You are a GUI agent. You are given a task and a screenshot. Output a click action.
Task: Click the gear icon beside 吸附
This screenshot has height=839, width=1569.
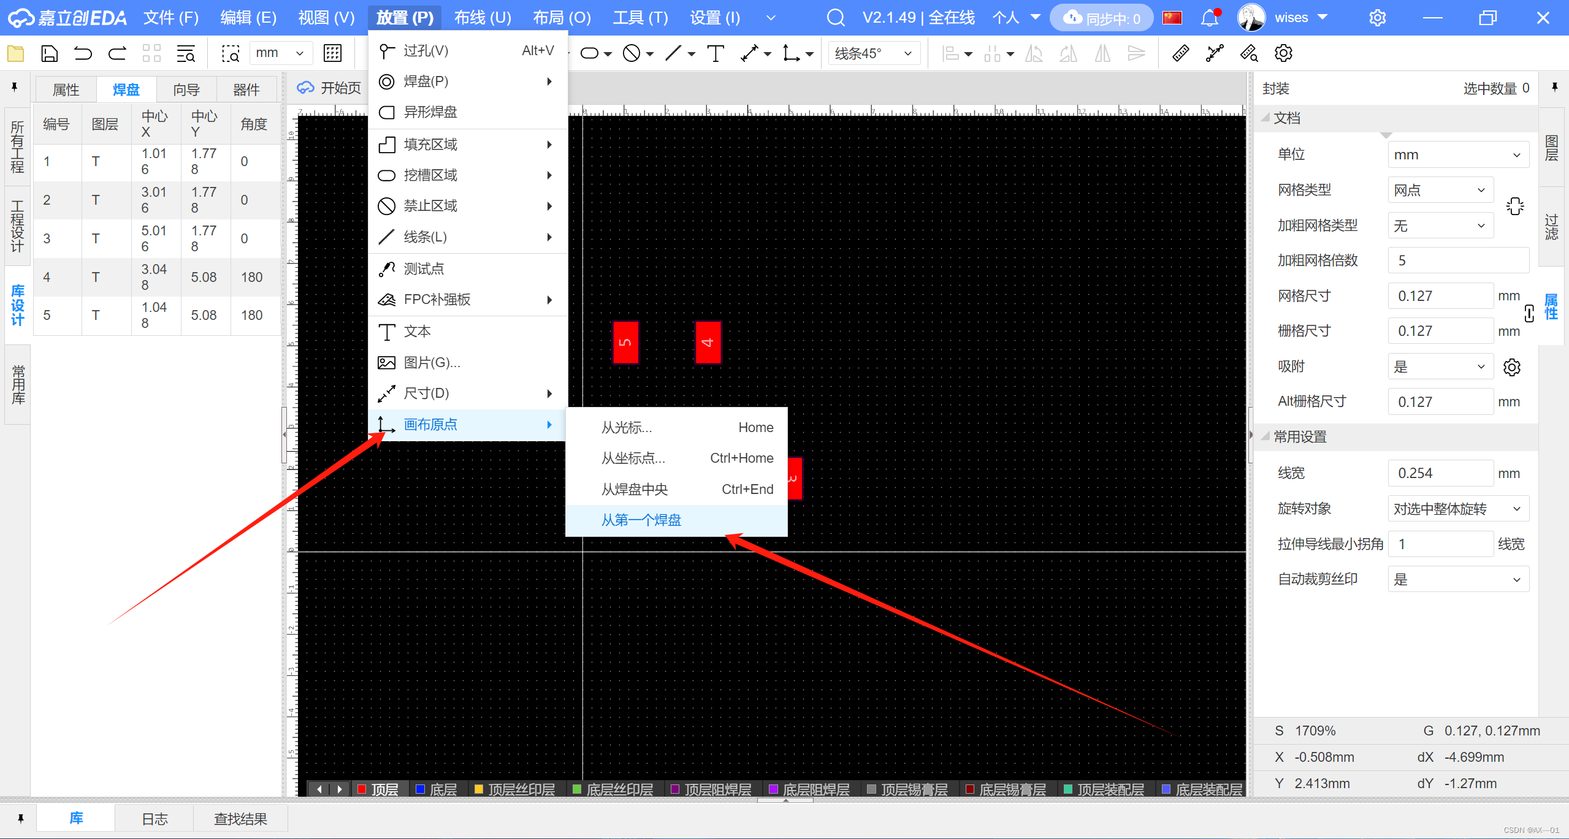1511,367
